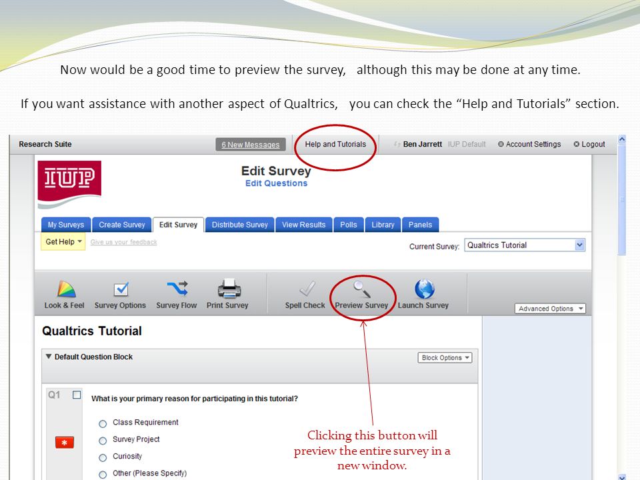Select Class Requirement radio option

103,424
